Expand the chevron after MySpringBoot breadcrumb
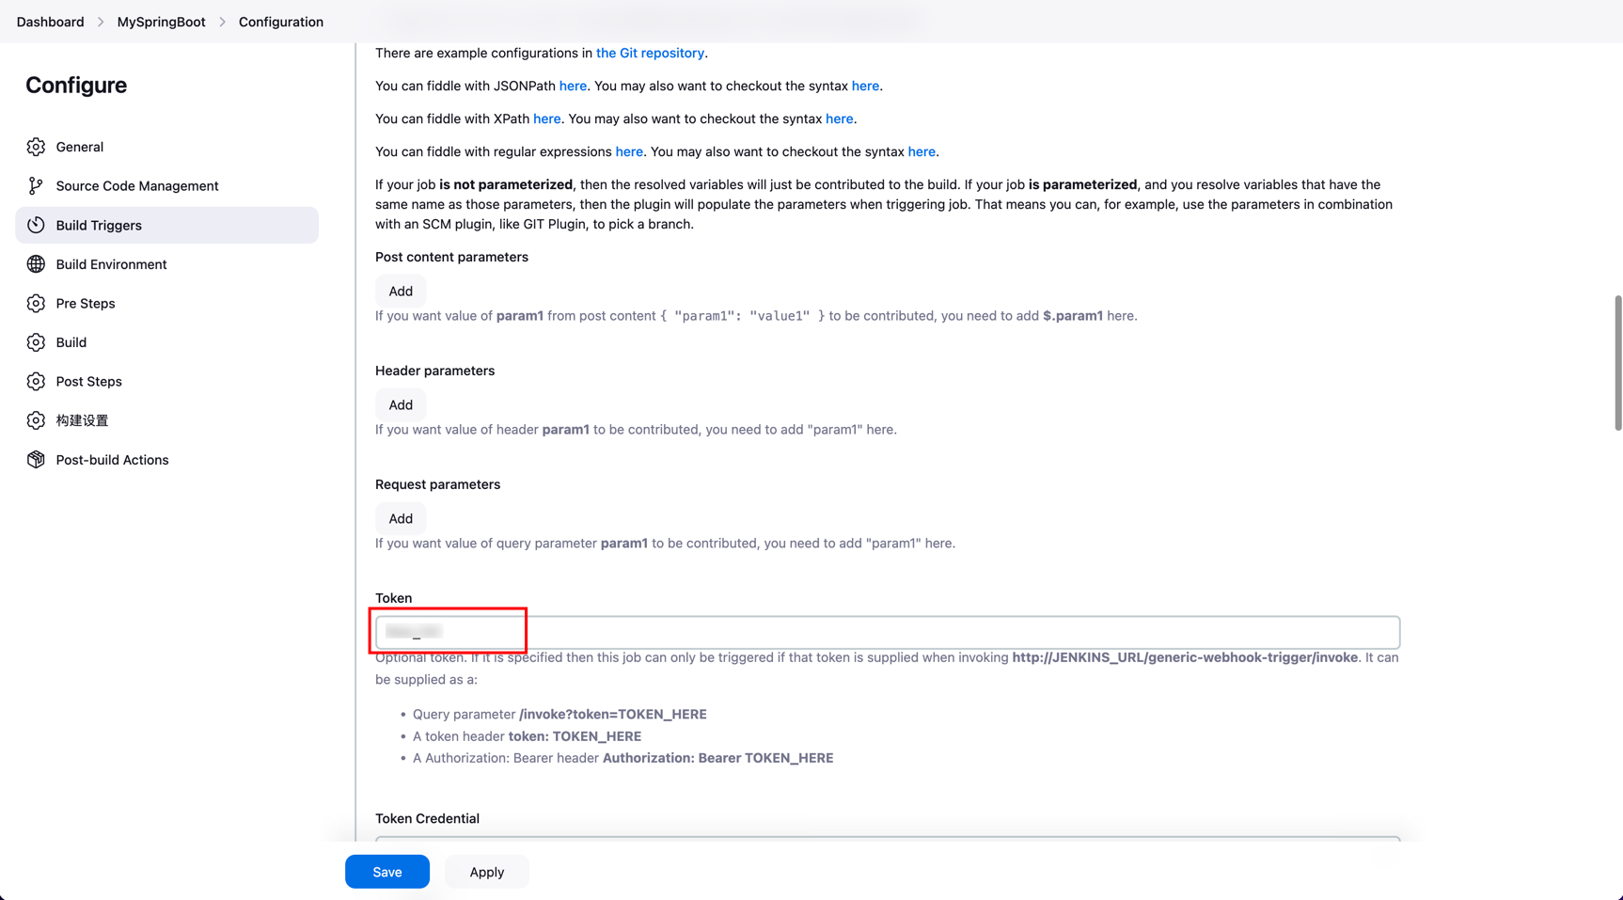1623x900 pixels. [x=223, y=22]
